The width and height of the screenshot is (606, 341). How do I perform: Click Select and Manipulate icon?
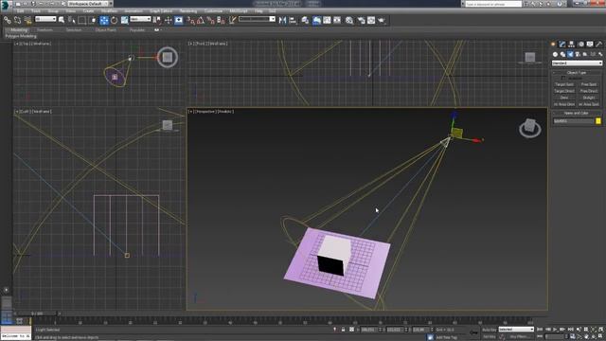click(x=169, y=20)
